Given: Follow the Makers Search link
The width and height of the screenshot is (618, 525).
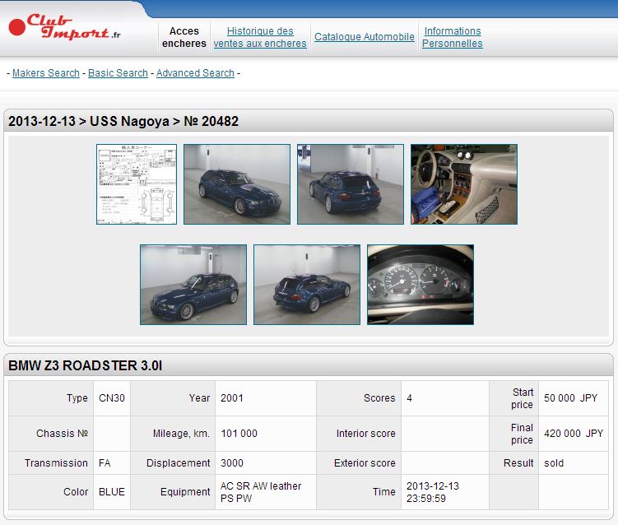Looking at the screenshot, I should pos(46,73).
